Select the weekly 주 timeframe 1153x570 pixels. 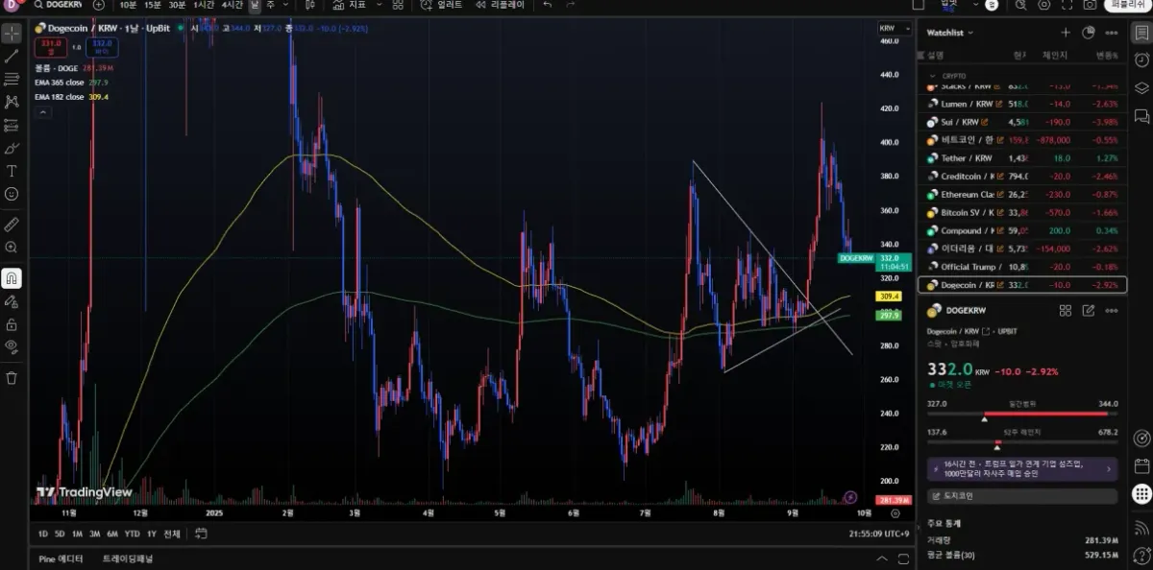pos(269,5)
